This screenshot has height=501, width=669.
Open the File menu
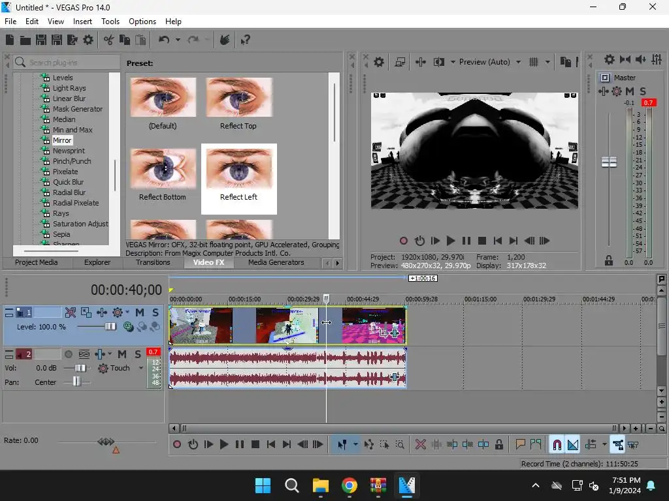tap(10, 22)
